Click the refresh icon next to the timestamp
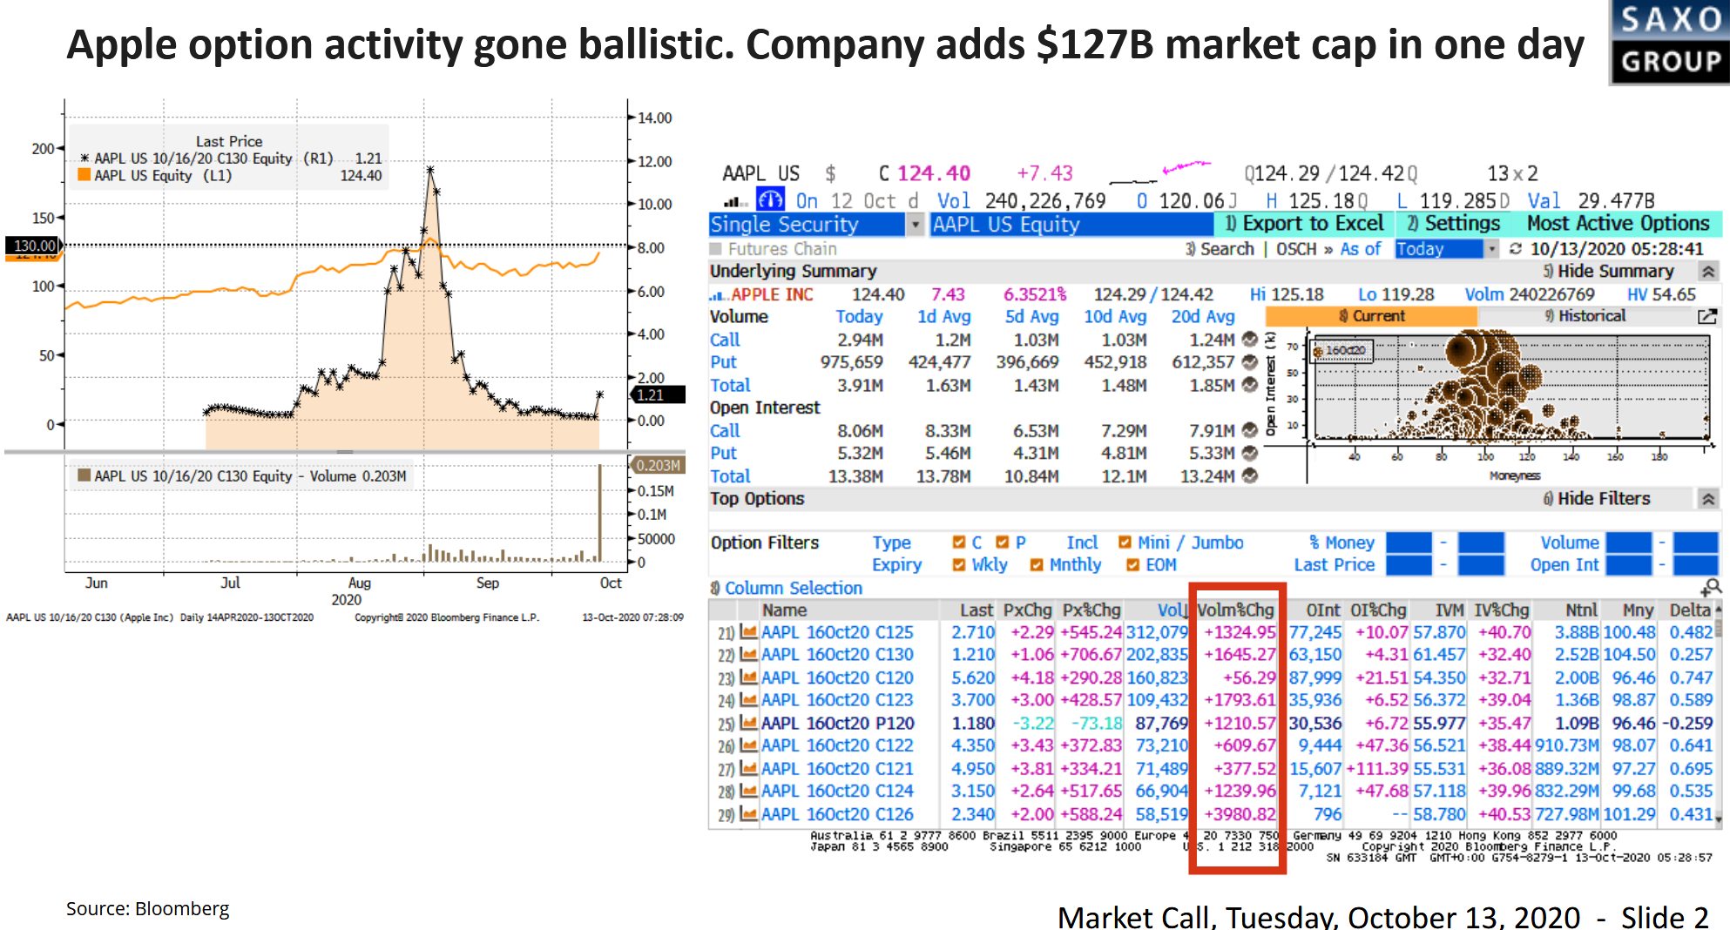The image size is (1730, 930). tap(1516, 249)
